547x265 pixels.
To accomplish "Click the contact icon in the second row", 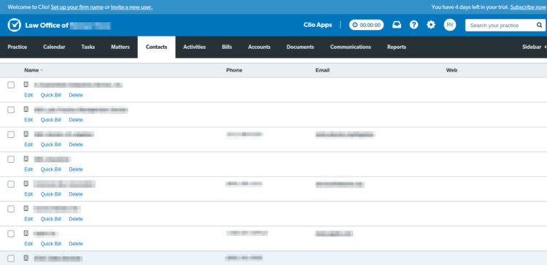I will pyautogui.click(x=26, y=110).
